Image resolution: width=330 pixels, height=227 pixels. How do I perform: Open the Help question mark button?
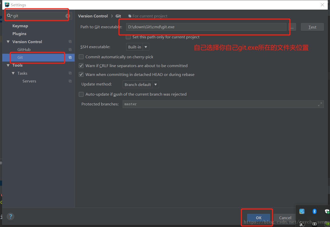coord(10,216)
